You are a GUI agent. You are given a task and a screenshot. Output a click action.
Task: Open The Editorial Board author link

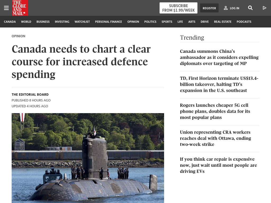point(30,95)
